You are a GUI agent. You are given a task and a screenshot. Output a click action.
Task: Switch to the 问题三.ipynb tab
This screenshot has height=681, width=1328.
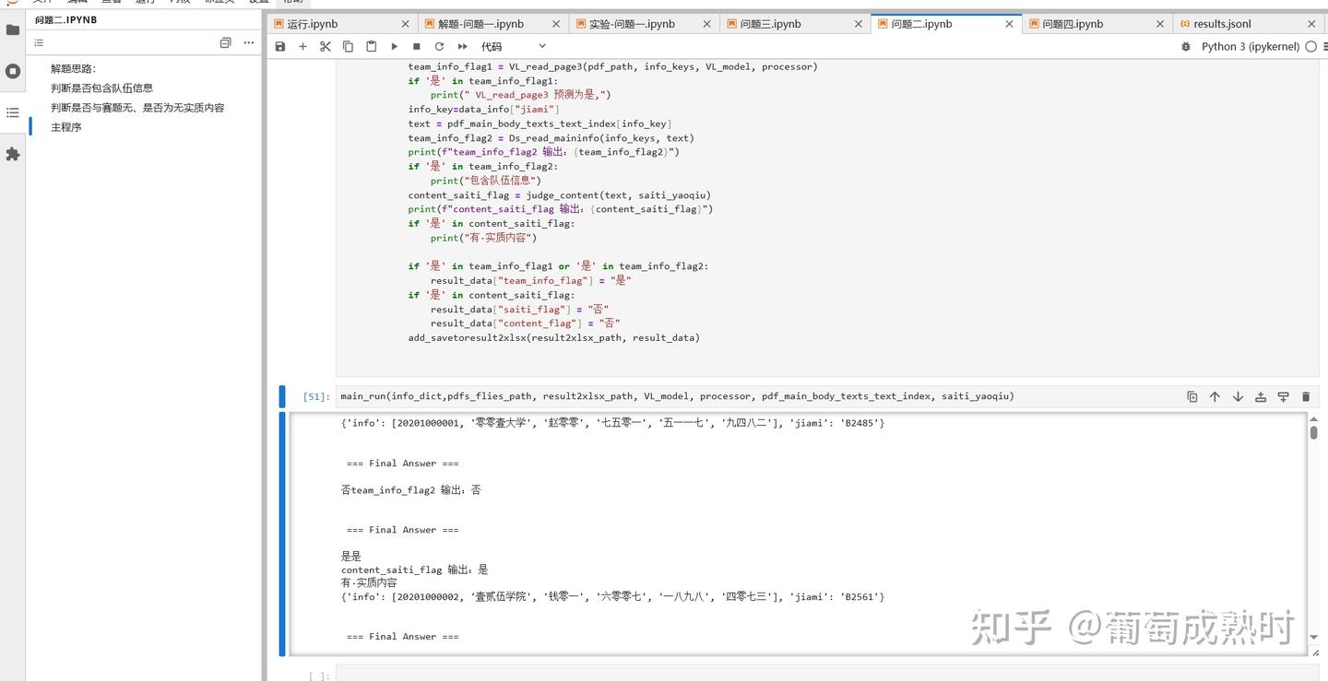coord(796,24)
